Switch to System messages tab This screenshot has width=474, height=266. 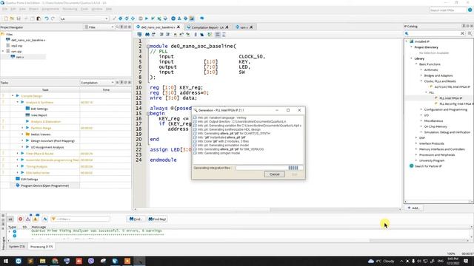[16, 246]
